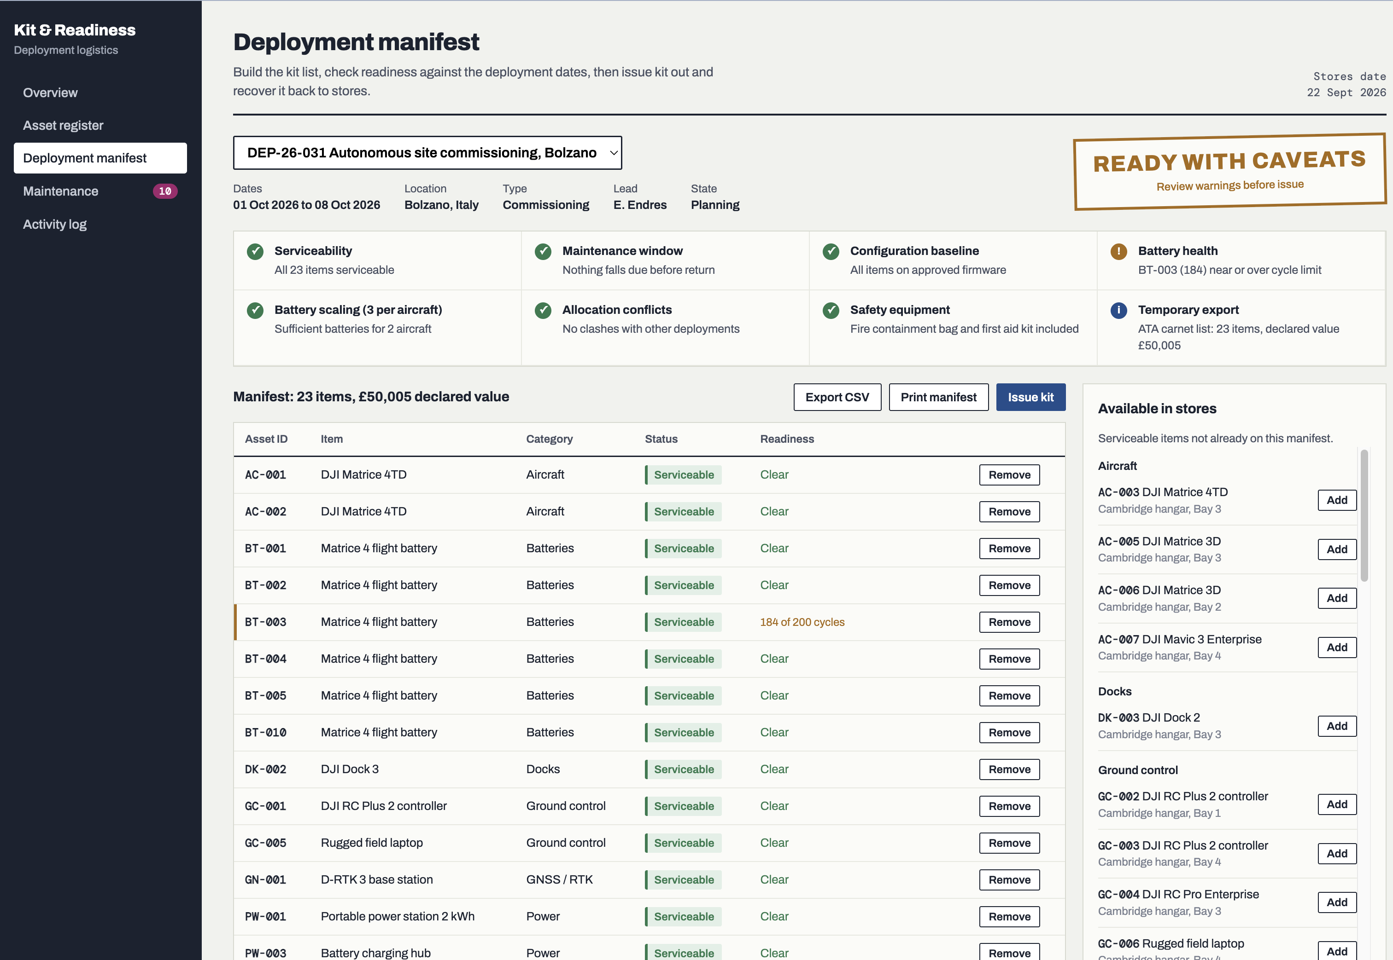This screenshot has width=1393, height=960.
Task: Click the Export CSV button
Action: click(x=837, y=397)
